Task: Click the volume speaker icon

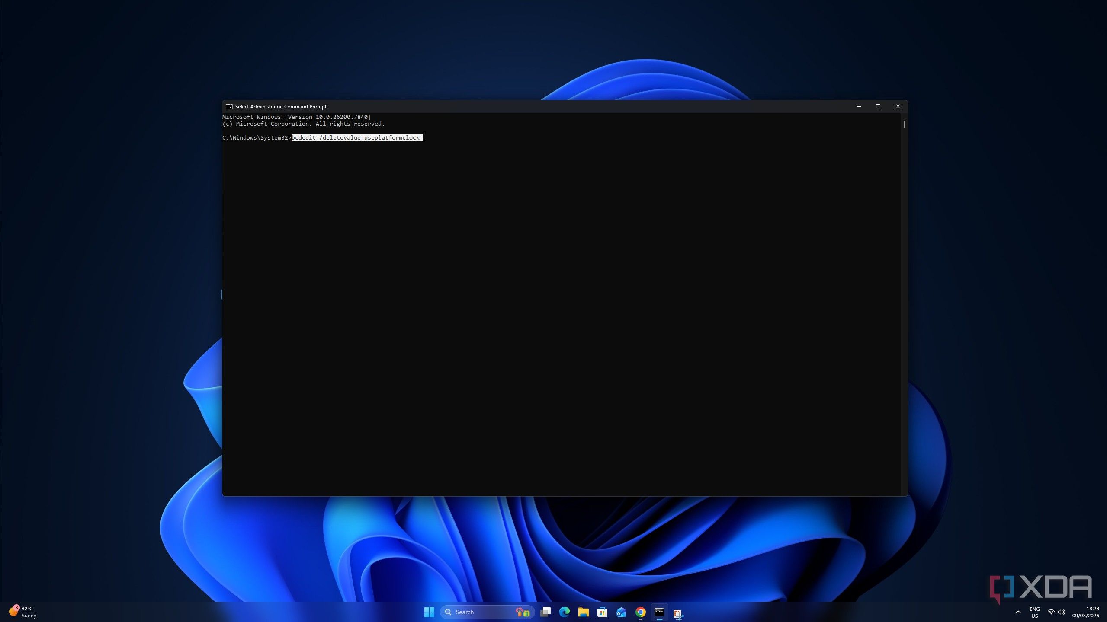Action: click(x=1061, y=612)
